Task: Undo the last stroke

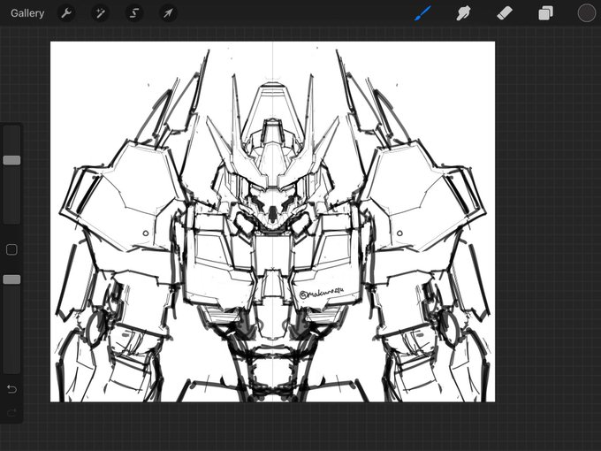Action: pyautogui.click(x=11, y=389)
